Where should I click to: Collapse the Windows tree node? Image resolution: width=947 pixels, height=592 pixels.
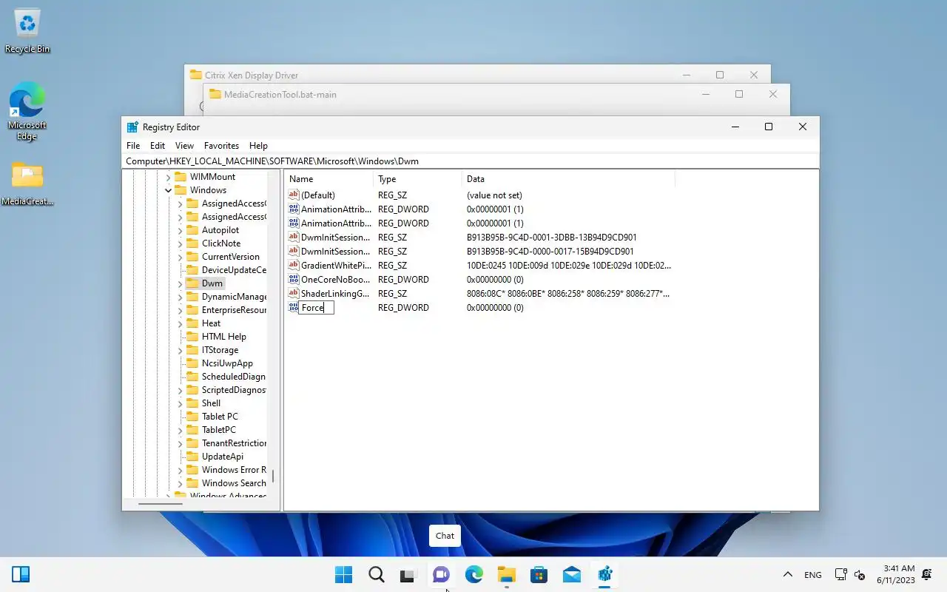(x=168, y=190)
